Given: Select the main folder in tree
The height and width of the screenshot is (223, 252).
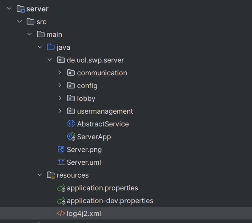Looking at the screenshot, I should coord(54,34).
